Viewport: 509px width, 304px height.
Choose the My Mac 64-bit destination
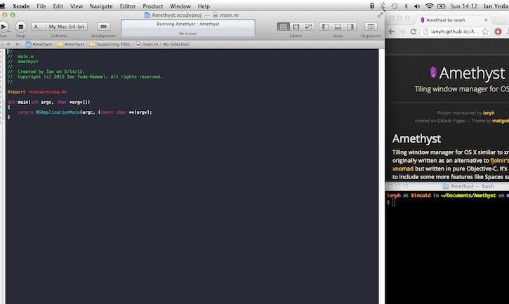click(67, 27)
